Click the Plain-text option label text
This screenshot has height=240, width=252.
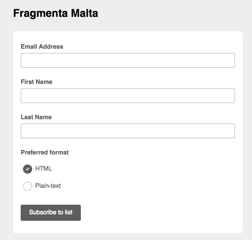click(48, 186)
